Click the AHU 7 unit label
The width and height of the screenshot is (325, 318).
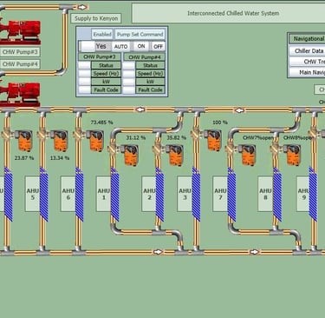point(220,194)
